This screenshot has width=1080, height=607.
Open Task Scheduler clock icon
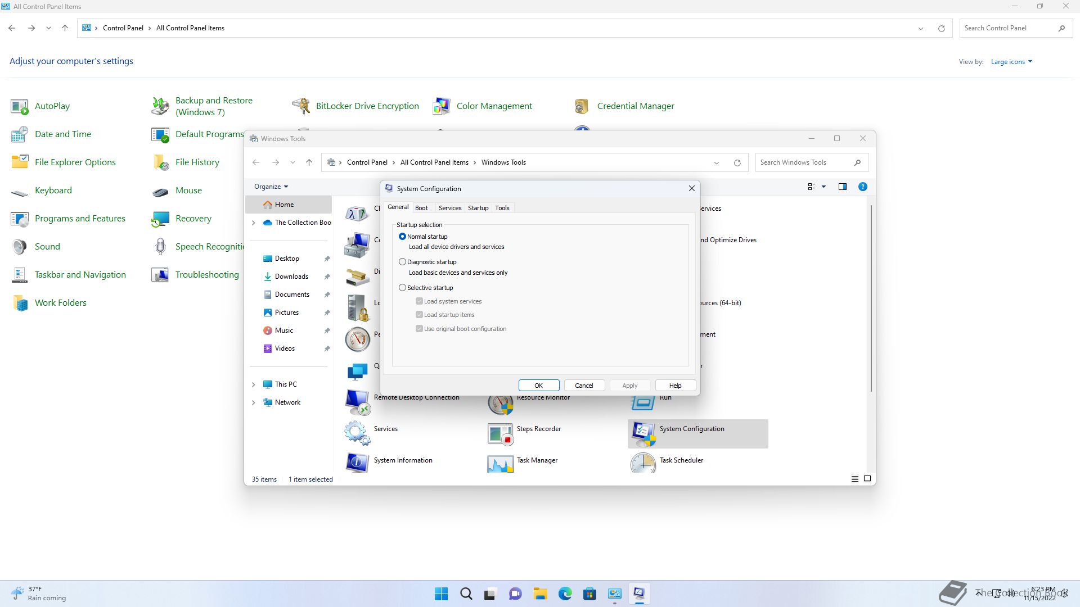[643, 463]
